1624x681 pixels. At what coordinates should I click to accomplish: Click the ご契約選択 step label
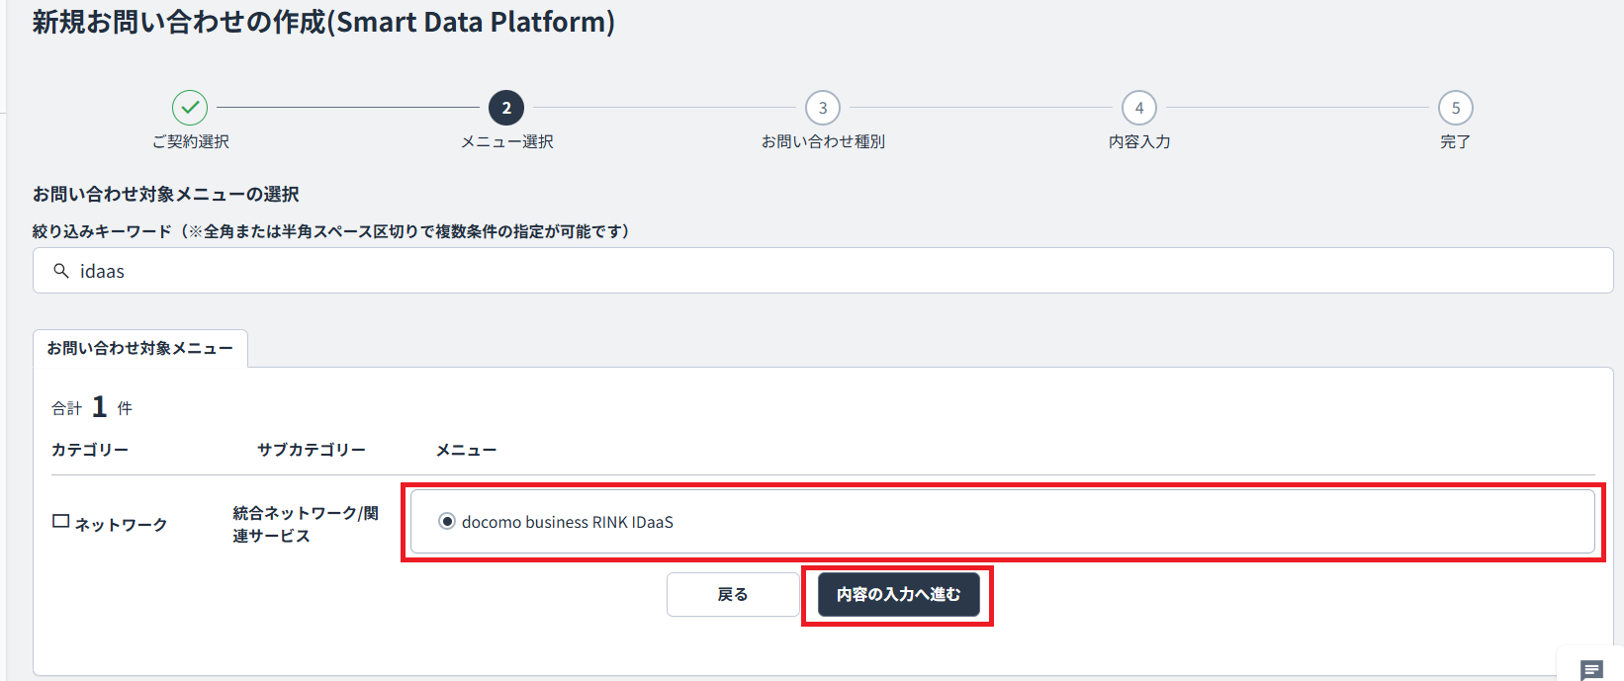click(x=190, y=142)
